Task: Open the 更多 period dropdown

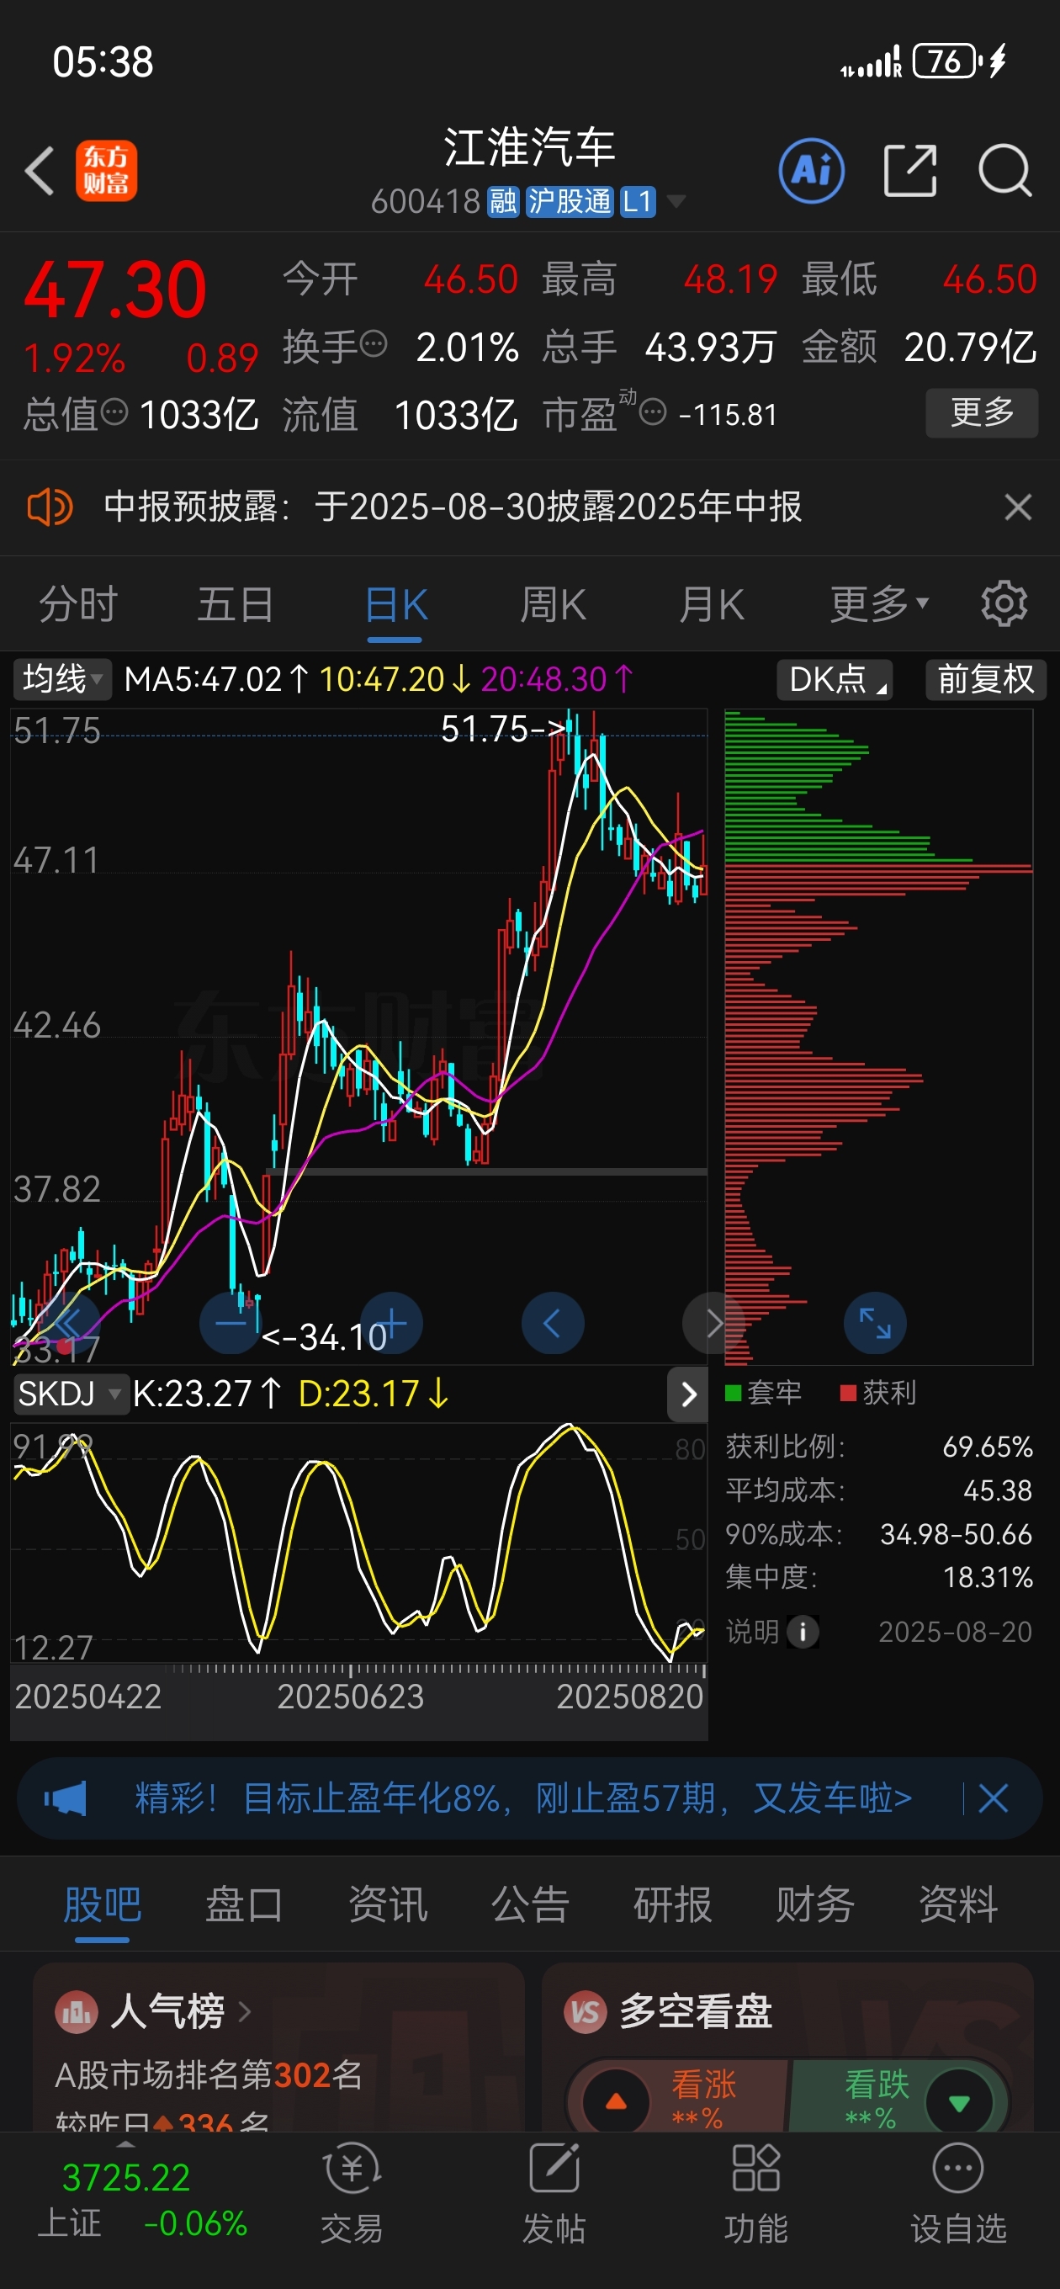Action: point(880,604)
